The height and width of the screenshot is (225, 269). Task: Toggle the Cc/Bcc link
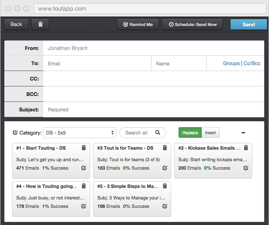click(252, 63)
